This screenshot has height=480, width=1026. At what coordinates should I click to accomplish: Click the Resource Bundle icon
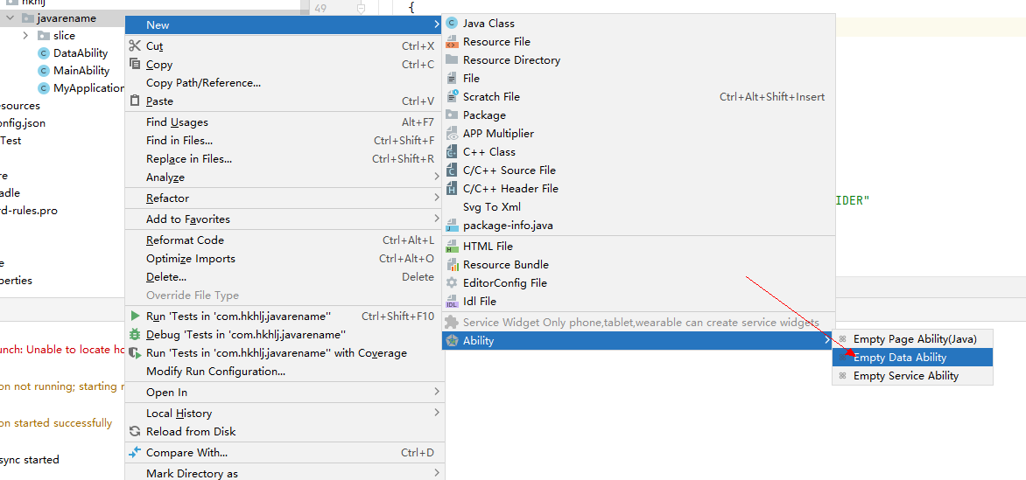click(x=452, y=264)
